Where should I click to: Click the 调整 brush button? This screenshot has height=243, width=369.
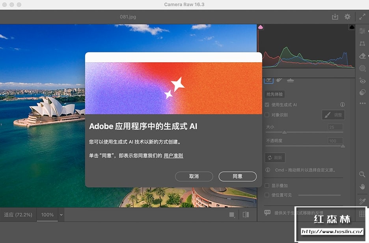[333, 115]
